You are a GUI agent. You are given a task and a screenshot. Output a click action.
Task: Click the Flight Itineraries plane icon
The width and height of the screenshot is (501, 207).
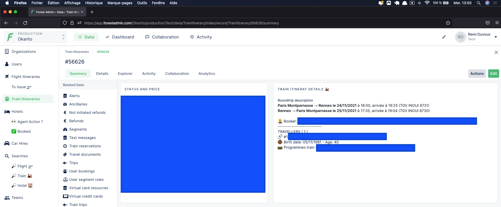(x=7, y=77)
